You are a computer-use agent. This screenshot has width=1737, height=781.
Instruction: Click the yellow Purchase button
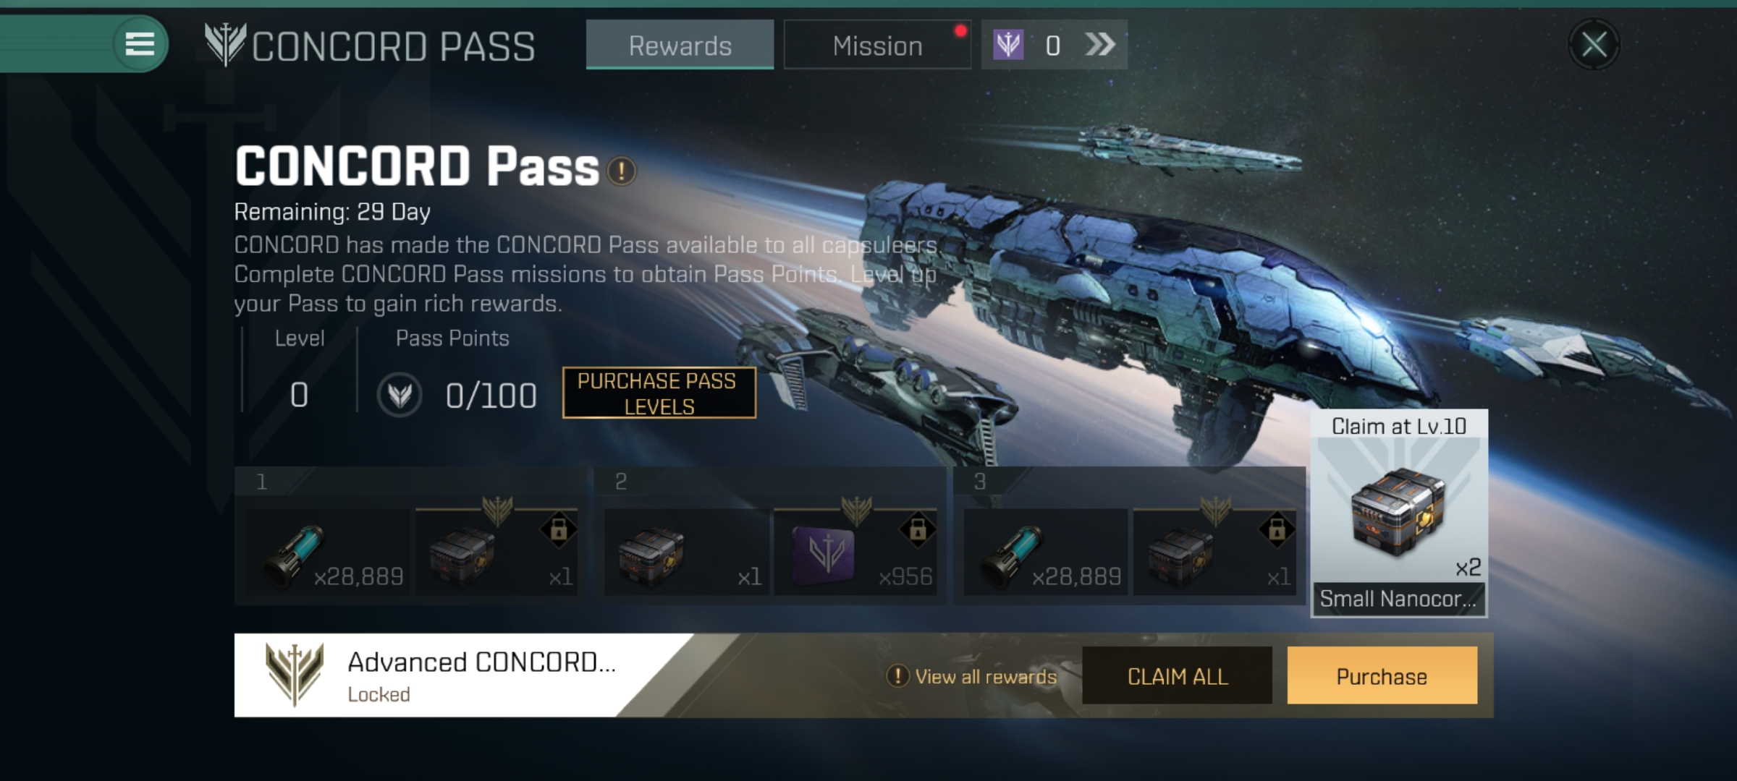click(1382, 675)
